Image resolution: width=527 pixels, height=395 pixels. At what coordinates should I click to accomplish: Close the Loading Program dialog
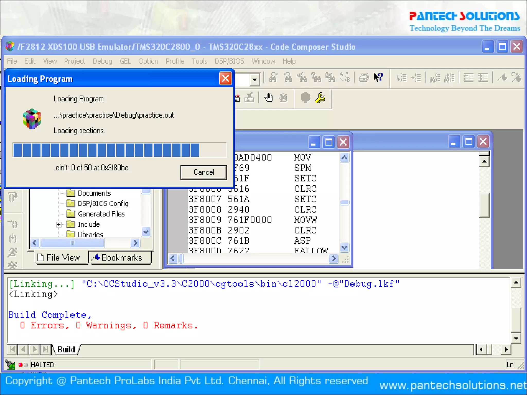click(x=225, y=78)
